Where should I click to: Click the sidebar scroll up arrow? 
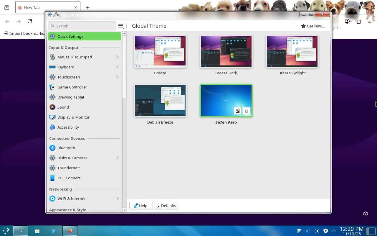124,33
